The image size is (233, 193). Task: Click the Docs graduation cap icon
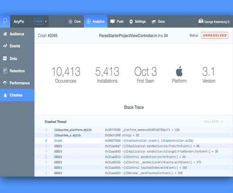pyautogui.click(x=154, y=22)
